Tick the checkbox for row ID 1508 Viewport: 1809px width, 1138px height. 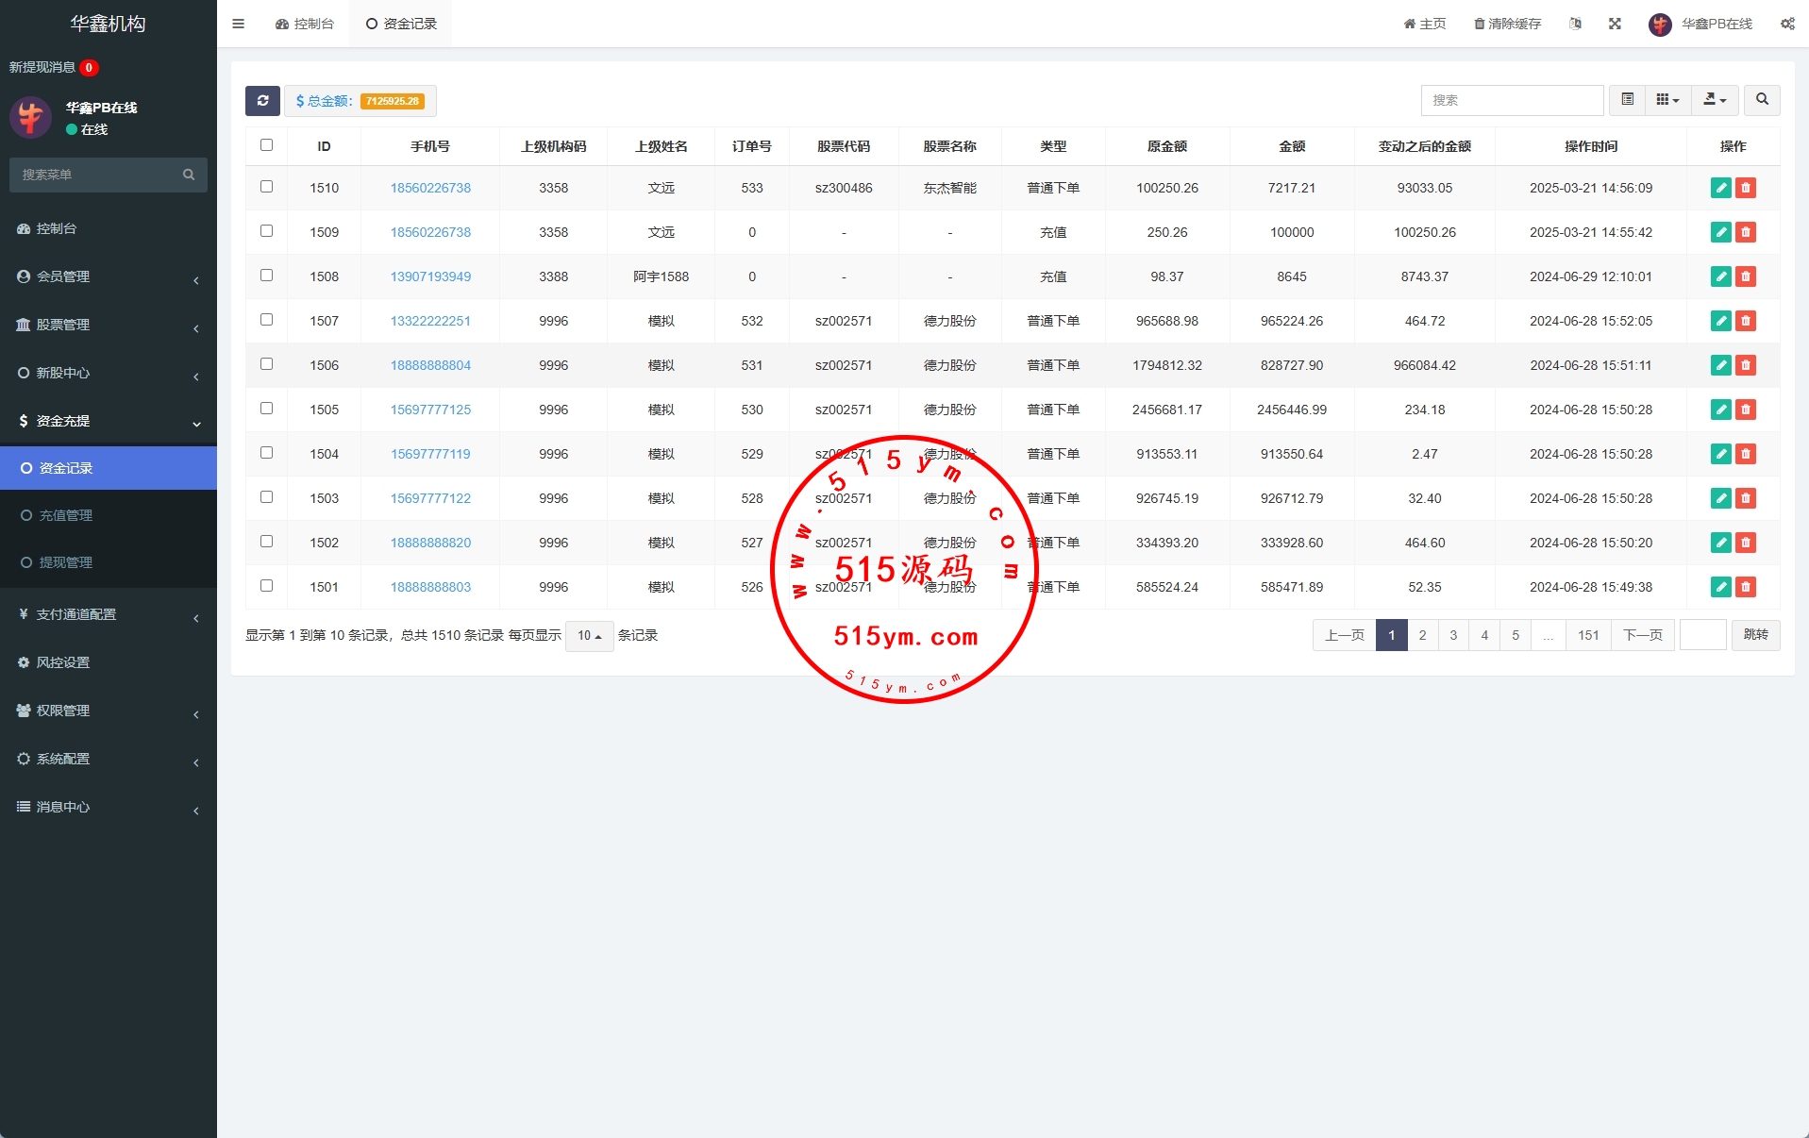(x=266, y=276)
